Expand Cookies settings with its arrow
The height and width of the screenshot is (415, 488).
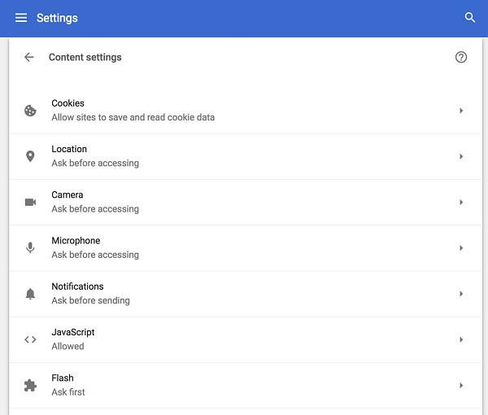click(x=461, y=111)
